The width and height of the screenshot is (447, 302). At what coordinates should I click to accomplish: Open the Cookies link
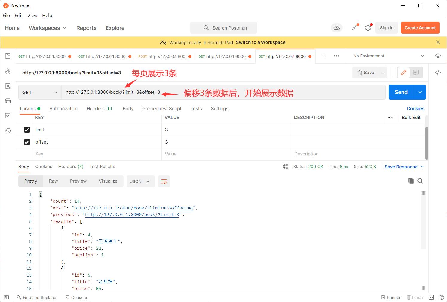(x=415, y=109)
